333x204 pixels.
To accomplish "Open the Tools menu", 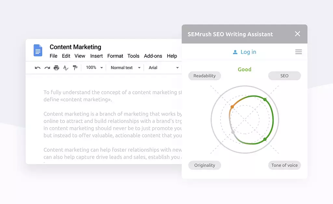I will click(x=133, y=56).
